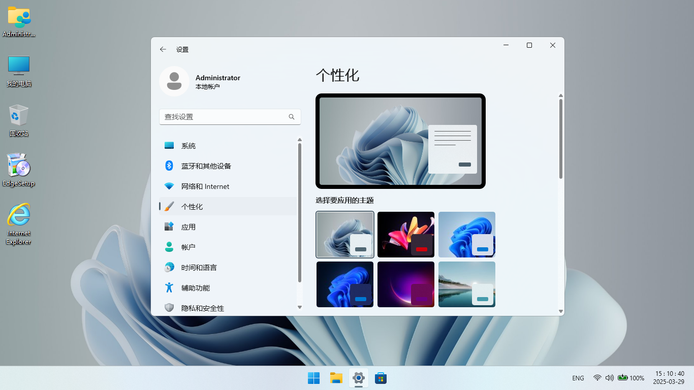694x390 pixels.
Task: Select the 回收站 recycle bin icon
Action: [19, 121]
